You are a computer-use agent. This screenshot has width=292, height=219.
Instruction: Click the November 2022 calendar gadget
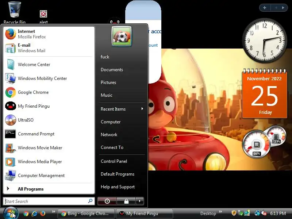point(264,94)
